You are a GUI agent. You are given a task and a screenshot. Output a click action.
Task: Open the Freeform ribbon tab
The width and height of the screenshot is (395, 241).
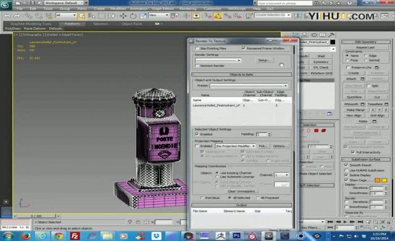72,24
